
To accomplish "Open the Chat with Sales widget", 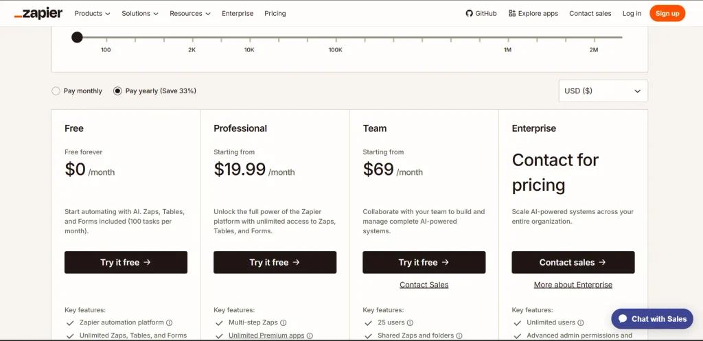I will tap(652, 319).
